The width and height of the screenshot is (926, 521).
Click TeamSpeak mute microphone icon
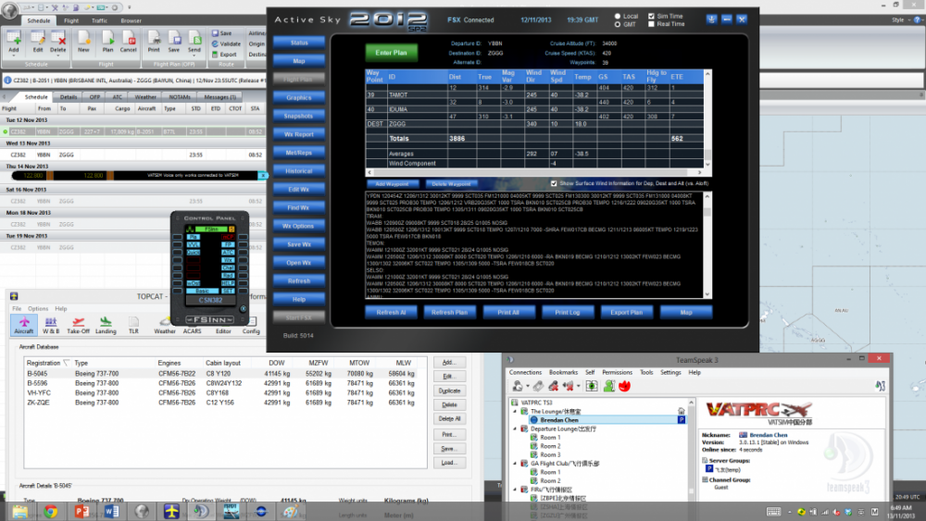554,386
